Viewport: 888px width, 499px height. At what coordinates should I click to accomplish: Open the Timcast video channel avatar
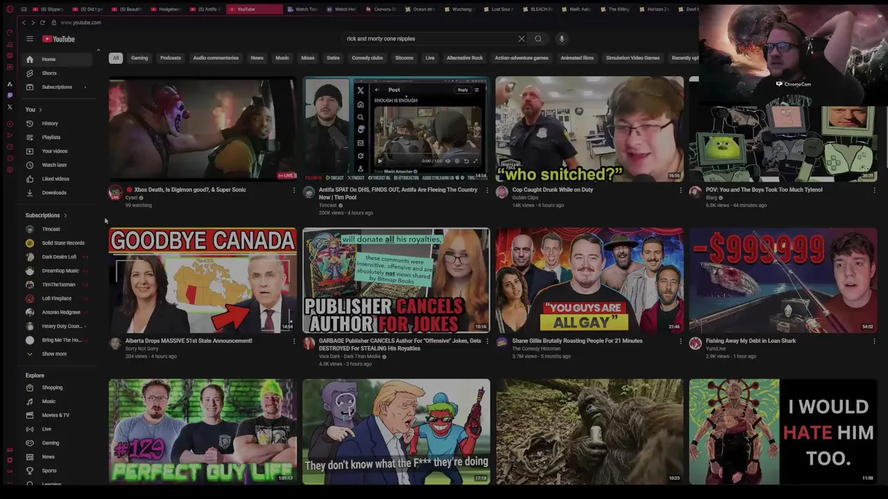point(309,193)
